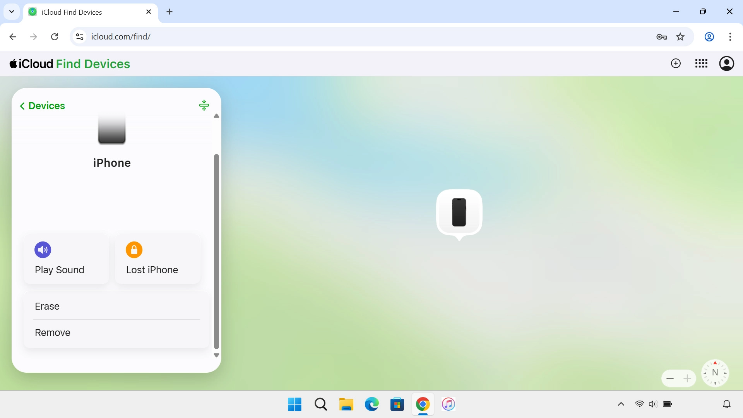Viewport: 743px width, 418px height.
Task: Open the iCloud account profile menu
Action: (x=727, y=63)
